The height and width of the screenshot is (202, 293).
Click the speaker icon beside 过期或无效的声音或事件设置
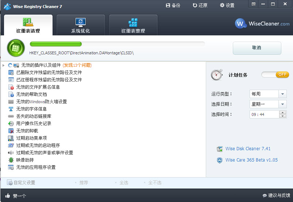click(x=11, y=153)
